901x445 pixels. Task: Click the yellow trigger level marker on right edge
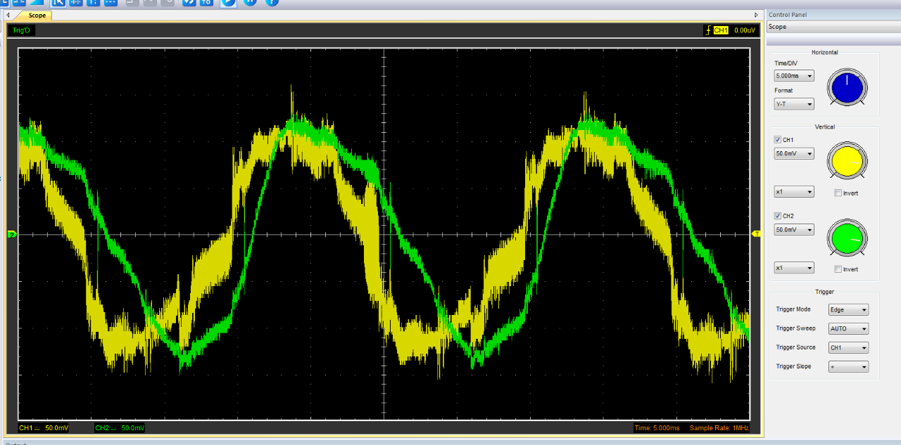[x=757, y=233]
